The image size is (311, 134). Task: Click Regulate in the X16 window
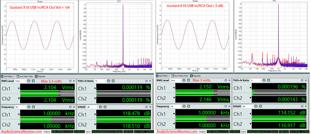coord(40,76)
